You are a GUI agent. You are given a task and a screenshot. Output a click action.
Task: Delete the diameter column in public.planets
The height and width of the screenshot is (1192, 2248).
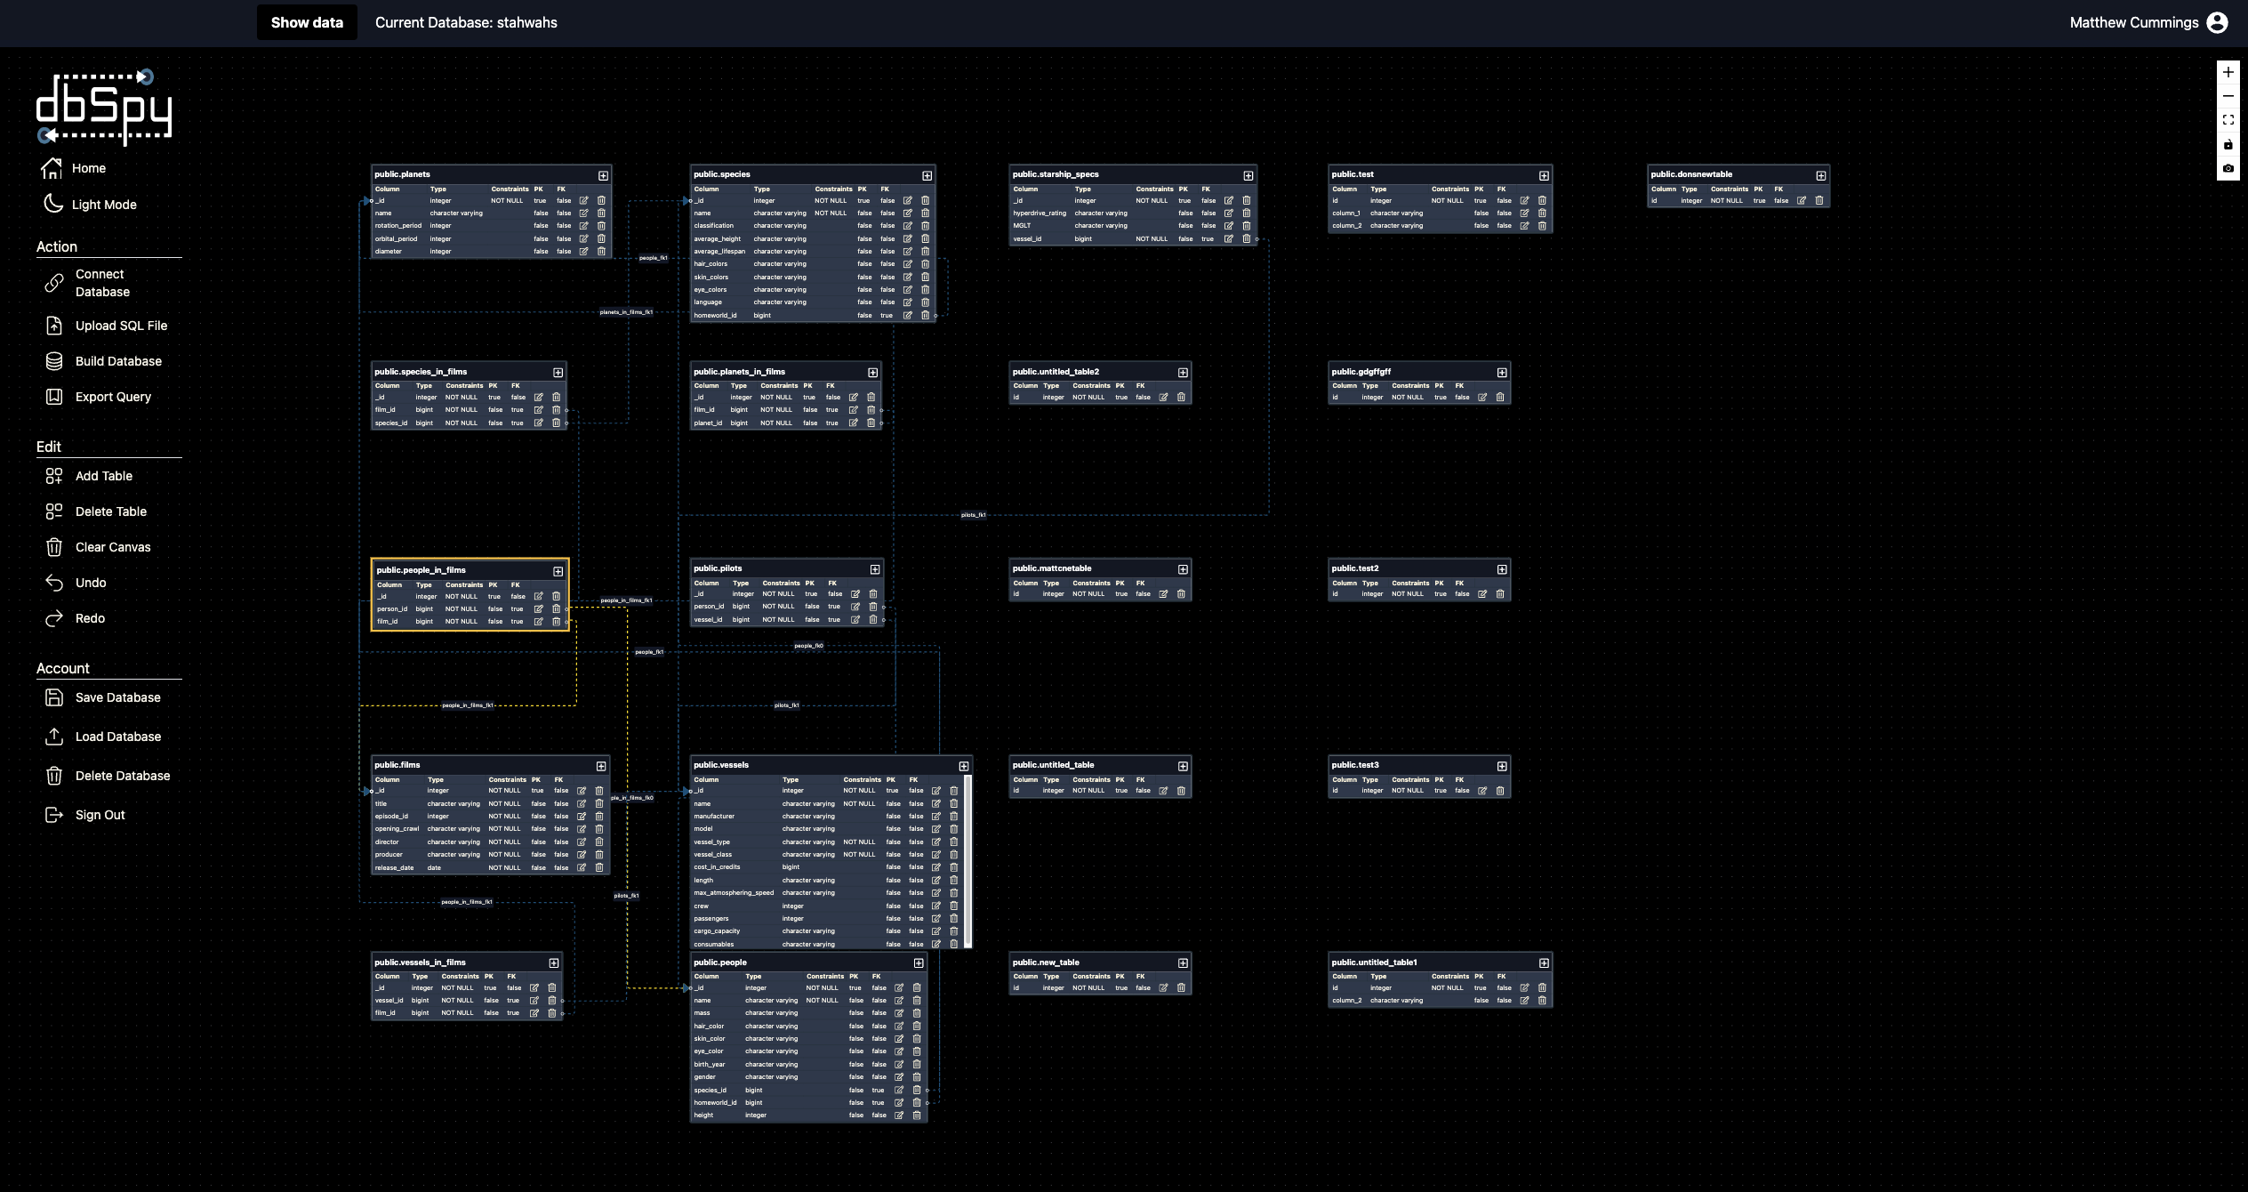pos(601,252)
